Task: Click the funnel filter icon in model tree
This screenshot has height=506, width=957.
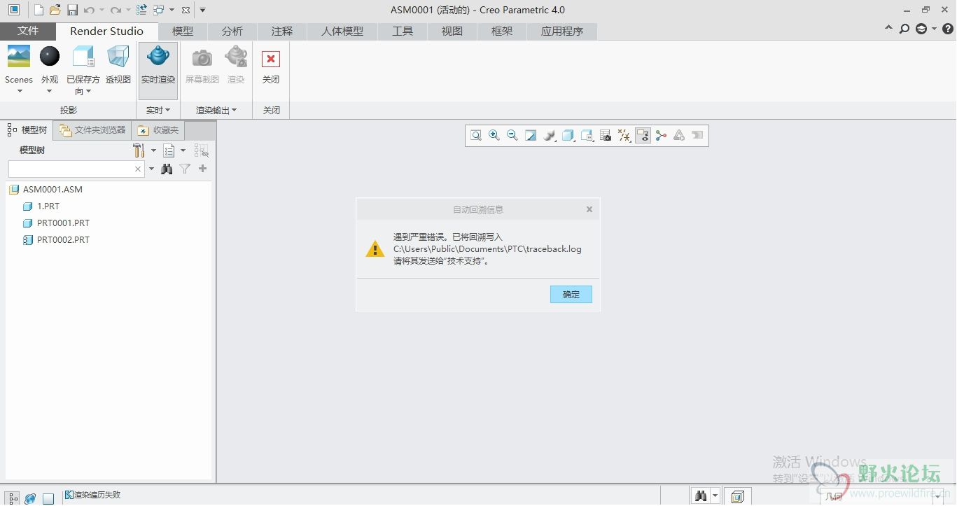Action: point(185,169)
